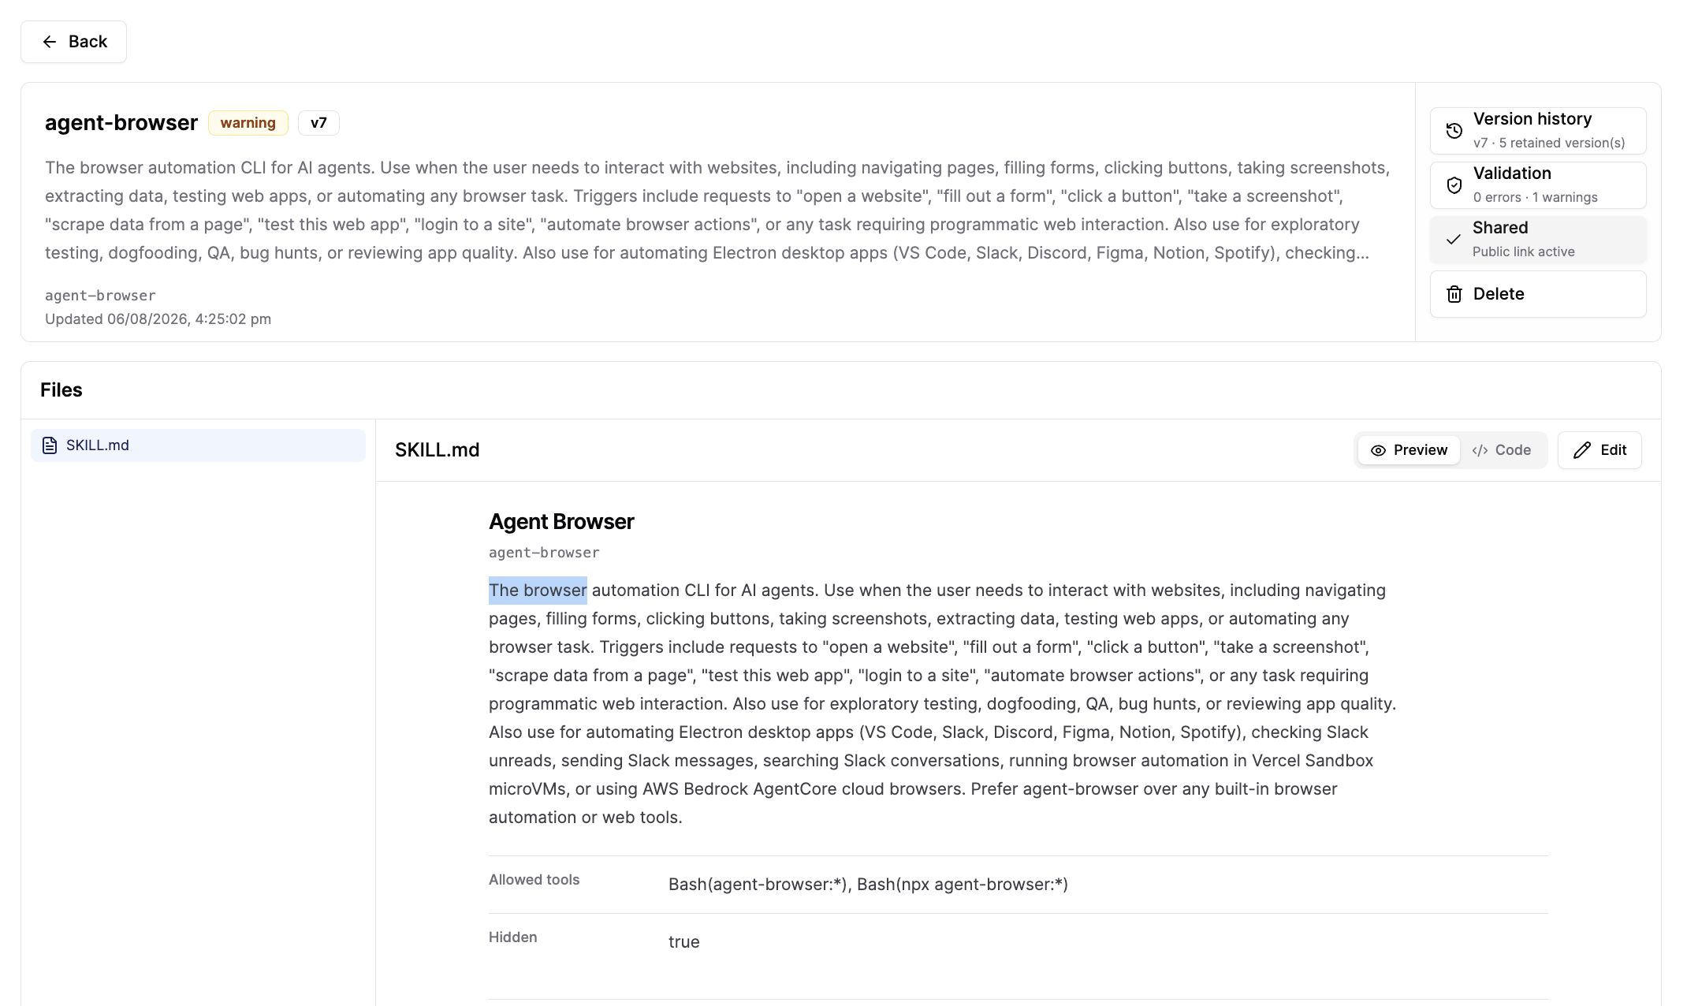This screenshot has width=1687, height=1006.
Task: Click the Code brackets icon
Action: pos(1480,450)
